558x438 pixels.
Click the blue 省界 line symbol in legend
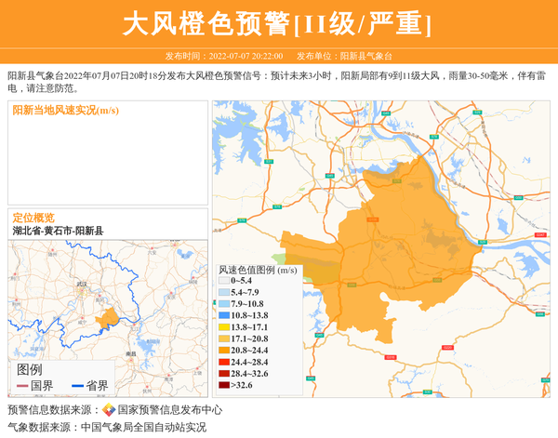point(77,385)
